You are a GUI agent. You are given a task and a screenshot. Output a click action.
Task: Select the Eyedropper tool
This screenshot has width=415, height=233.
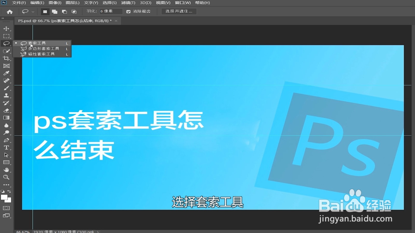6,73
